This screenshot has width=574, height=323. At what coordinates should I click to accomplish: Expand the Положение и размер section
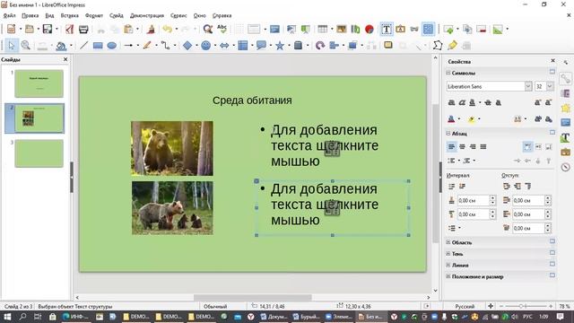(448, 276)
